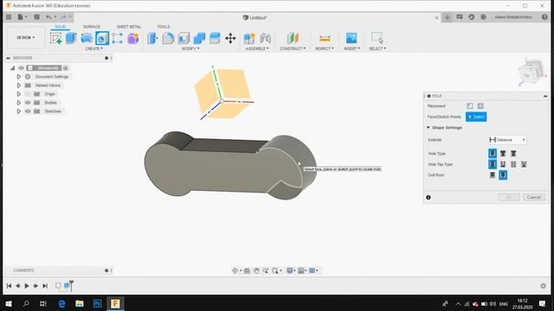Image resolution: width=554 pixels, height=311 pixels.
Task: Jump to timeline beginning
Action: coord(9,286)
